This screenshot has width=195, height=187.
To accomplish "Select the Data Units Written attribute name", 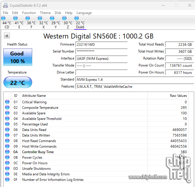I will click(x=36, y=135).
